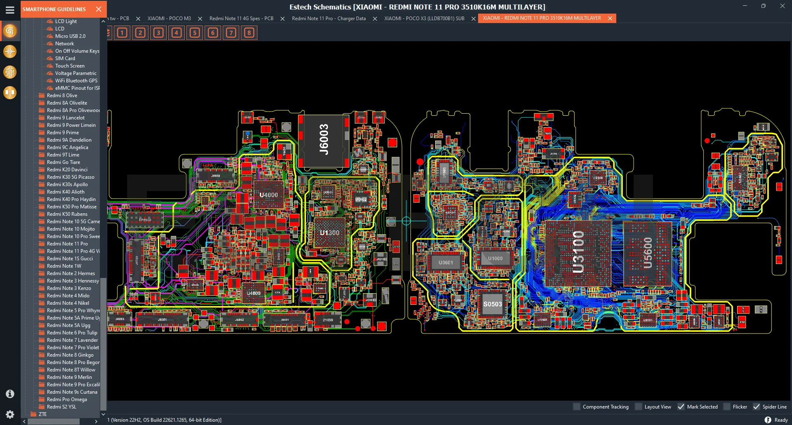
Task: Switch to XIAOMI - POCO X3 SUB tab
Action: tap(424, 19)
